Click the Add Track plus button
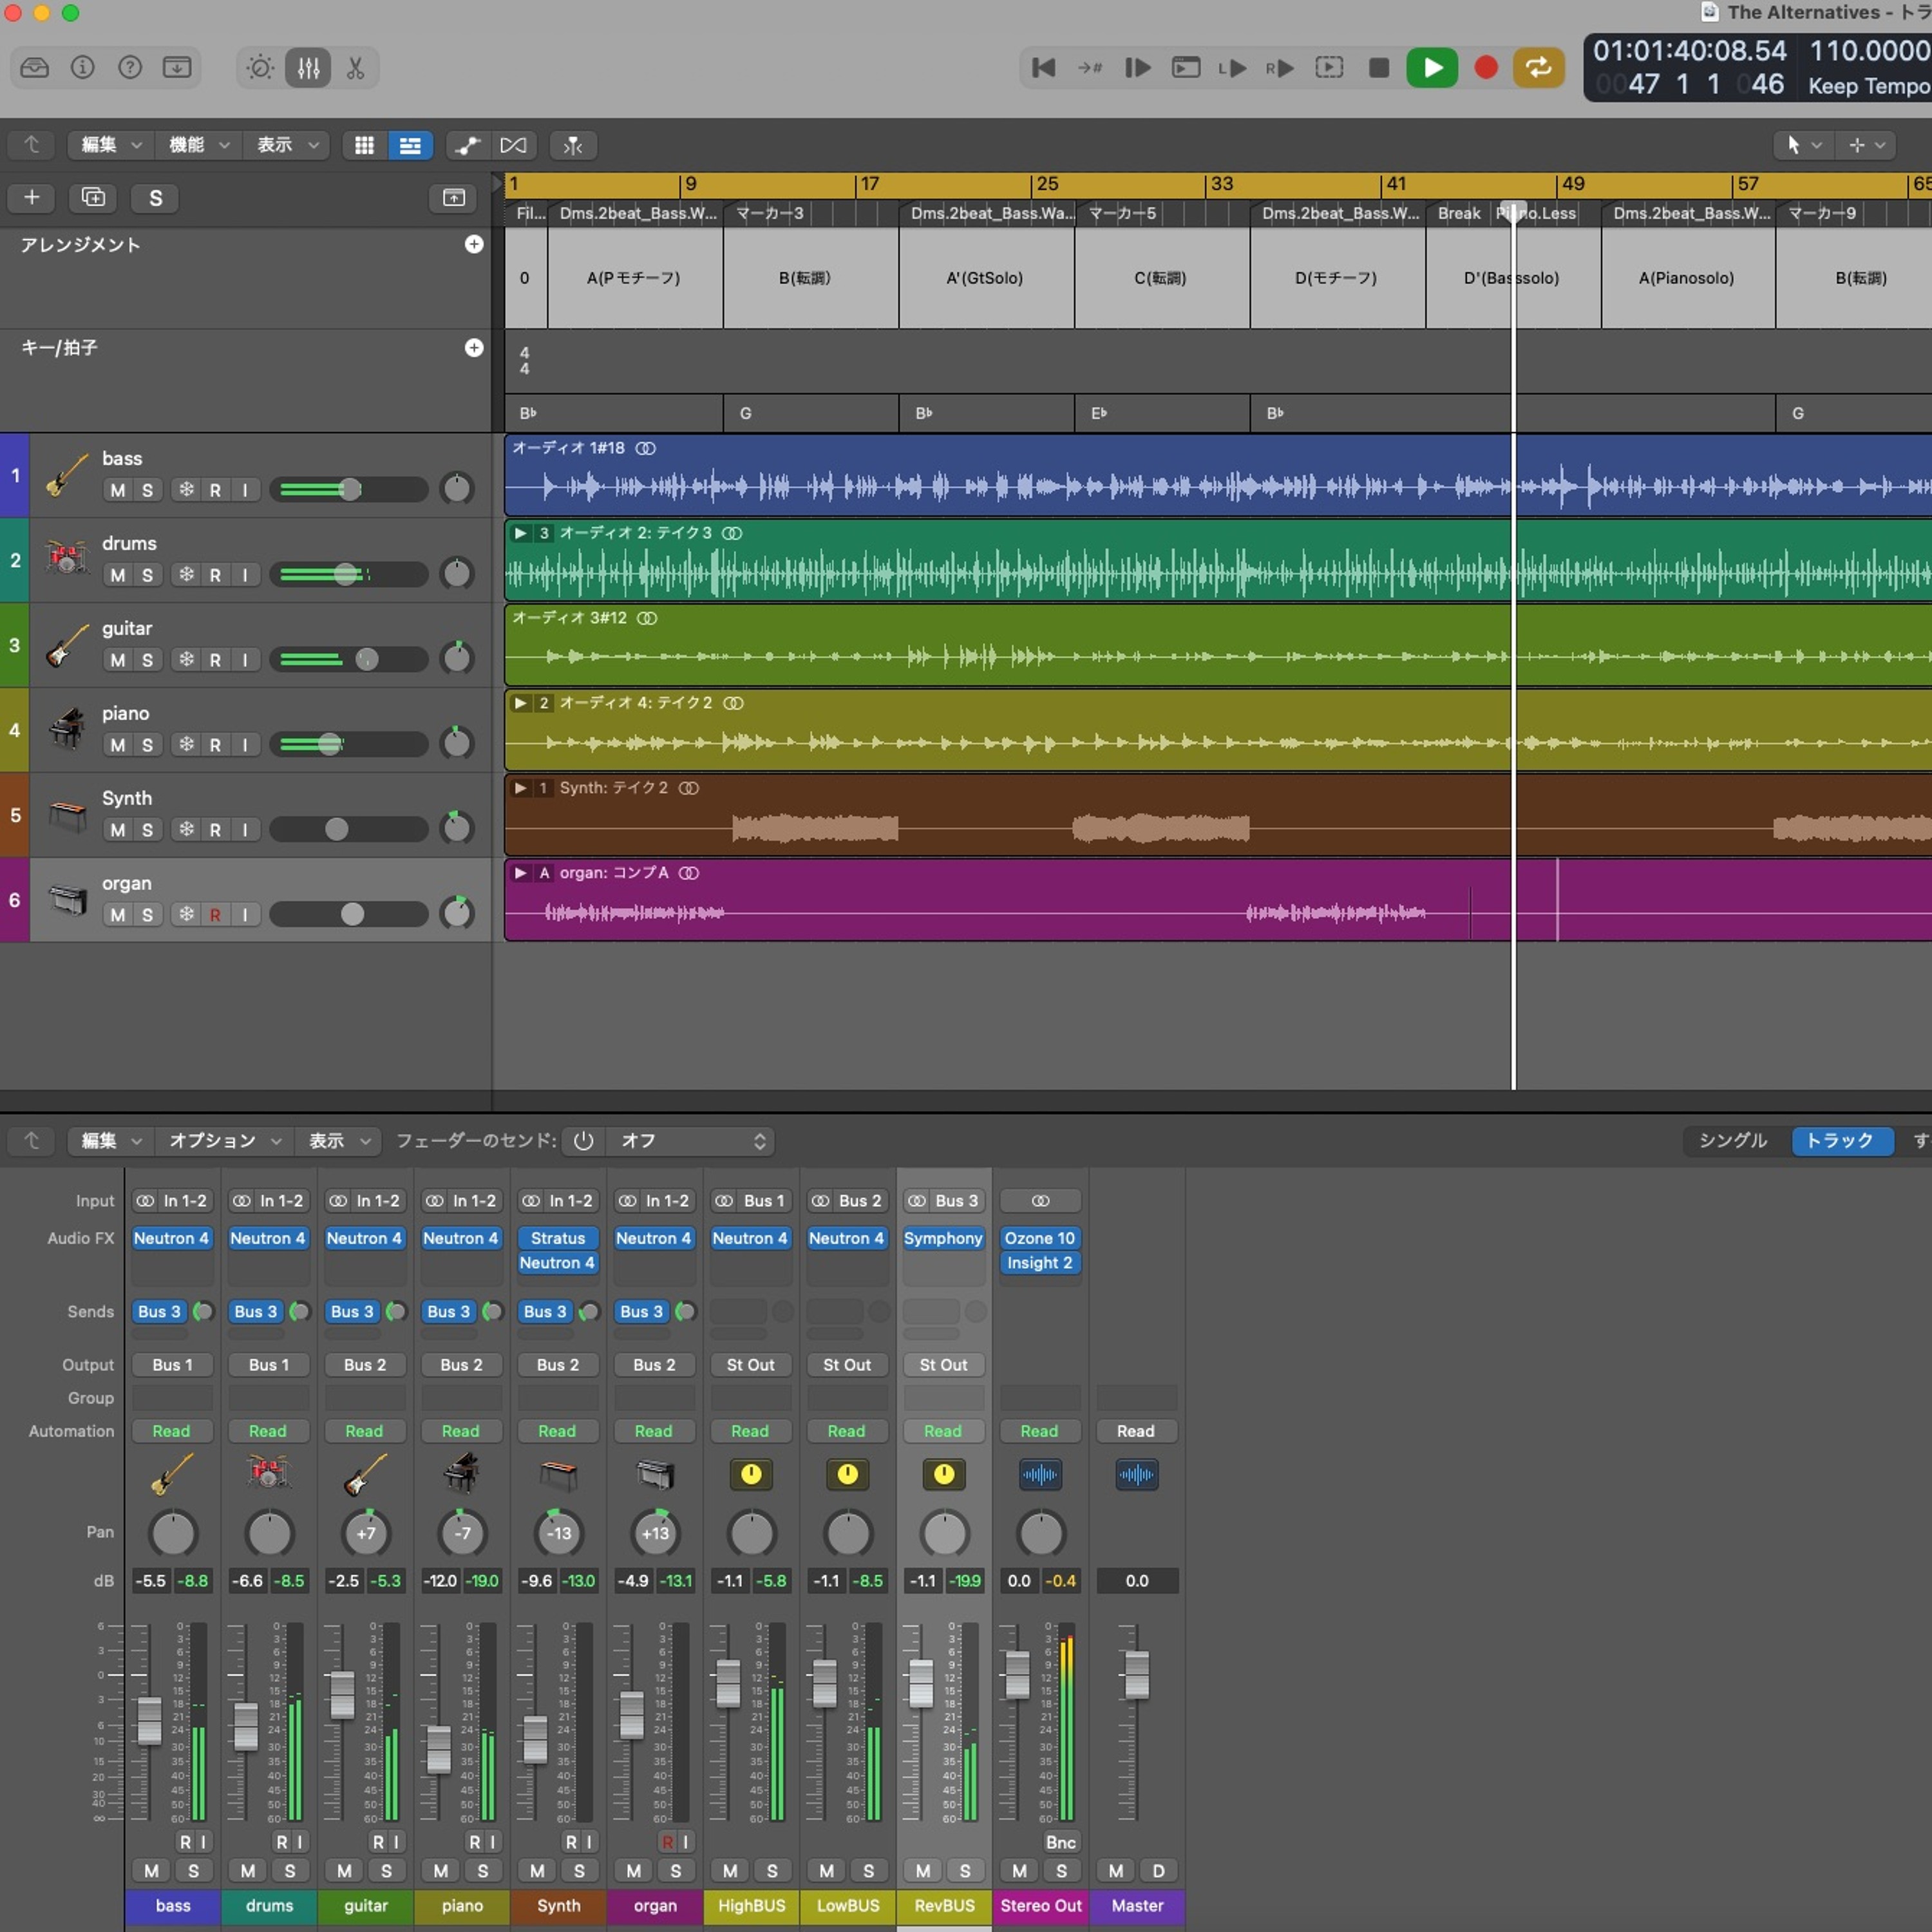 coord(32,197)
